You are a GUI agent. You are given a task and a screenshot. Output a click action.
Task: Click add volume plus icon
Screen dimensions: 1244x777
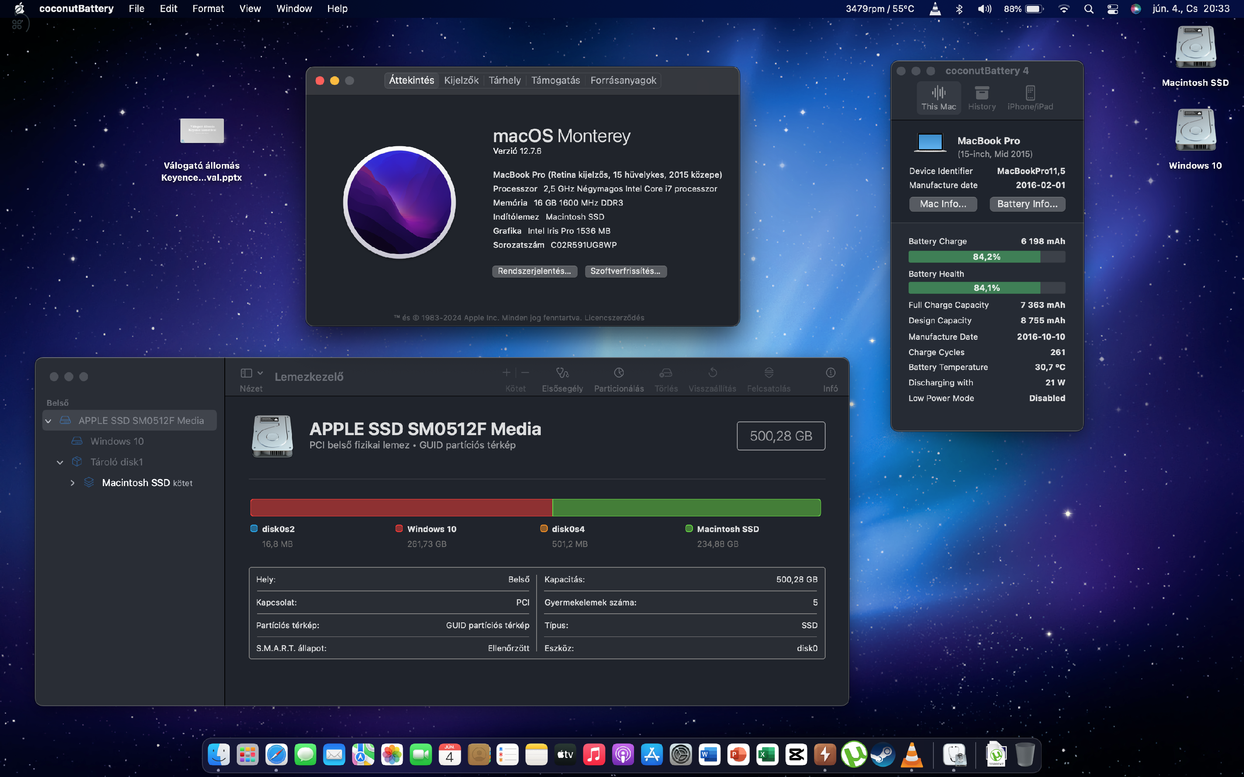(506, 373)
